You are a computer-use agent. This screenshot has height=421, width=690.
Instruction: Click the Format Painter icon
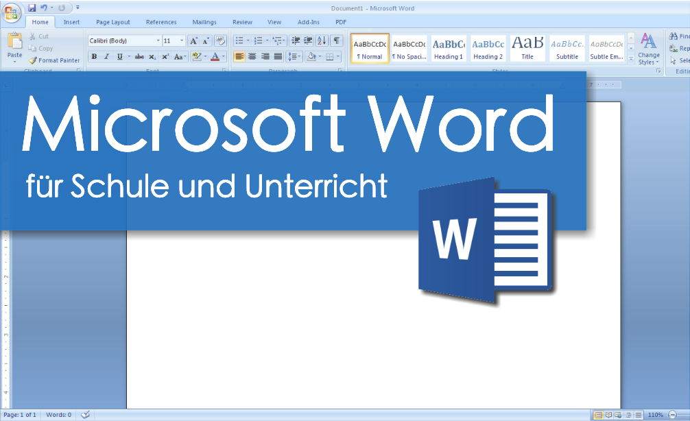tap(32, 60)
